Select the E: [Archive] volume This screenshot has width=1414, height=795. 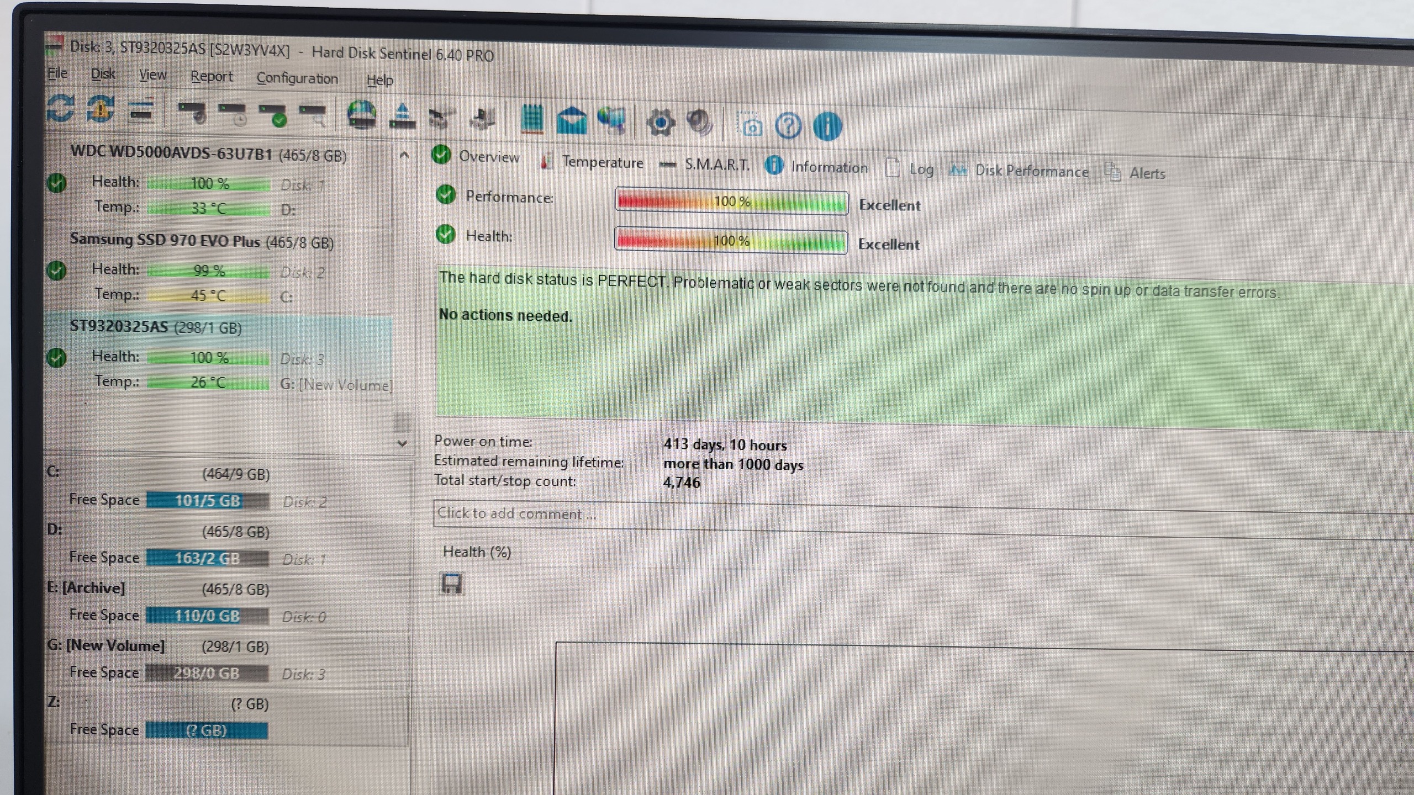(228, 602)
